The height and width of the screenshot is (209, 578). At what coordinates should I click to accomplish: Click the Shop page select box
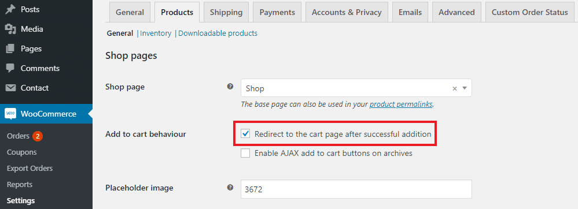[356, 88]
